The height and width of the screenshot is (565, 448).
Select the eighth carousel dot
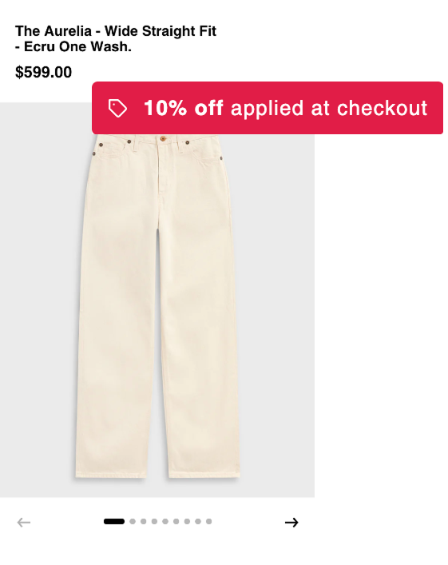[198, 521]
